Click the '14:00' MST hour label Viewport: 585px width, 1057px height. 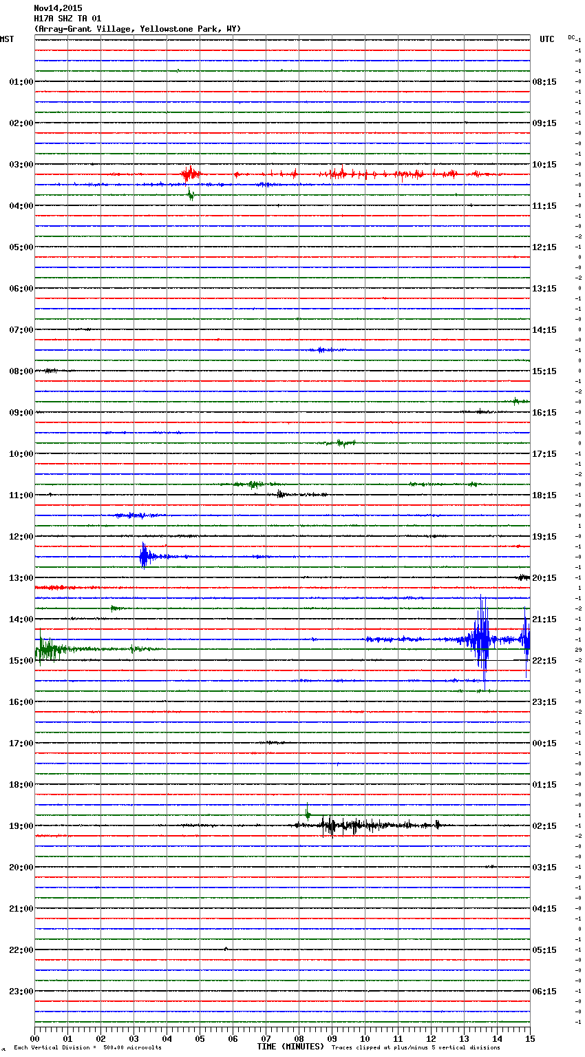pos(21,619)
